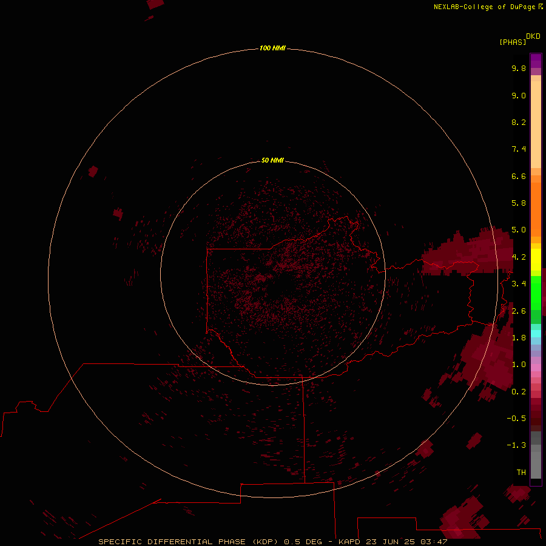Select the 3.4 scale value
Image resolution: width=546 pixels, height=546 pixels.
pos(519,284)
